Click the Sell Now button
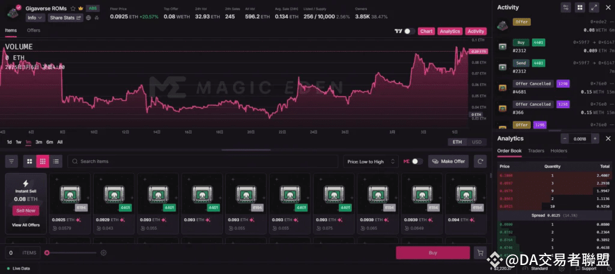 pyautogui.click(x=26, y=210)
